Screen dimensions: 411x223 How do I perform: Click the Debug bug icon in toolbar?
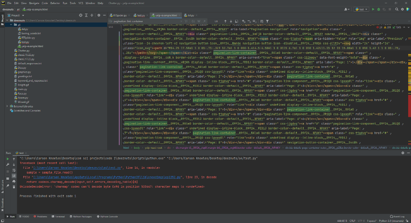[378, 9]
